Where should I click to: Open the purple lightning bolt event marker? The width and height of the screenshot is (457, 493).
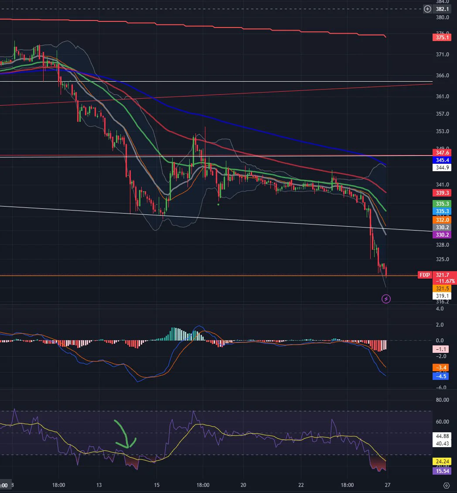click(386, 299)
